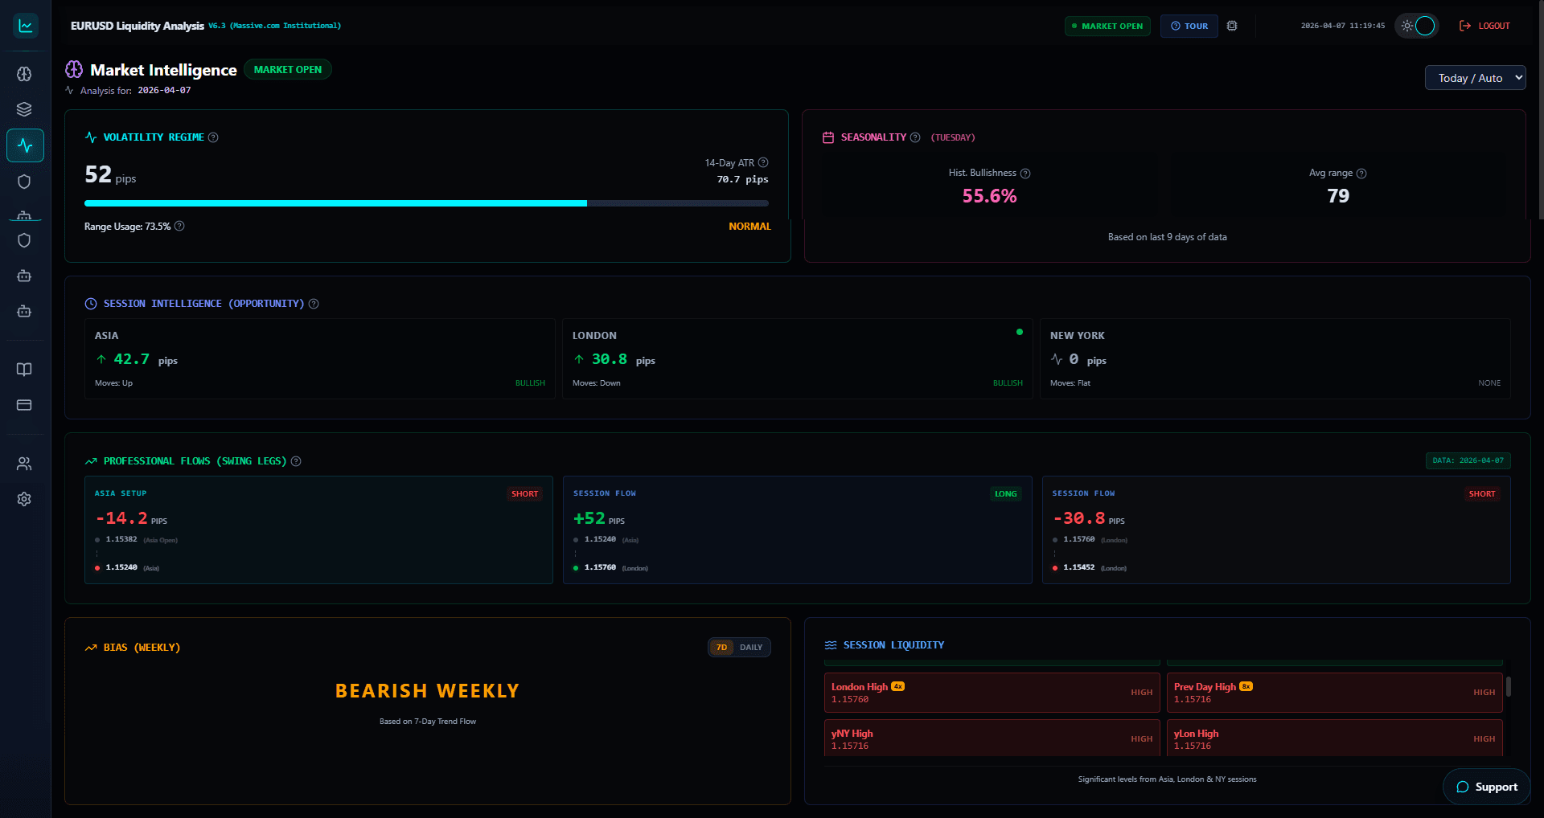The height and width of the screenshot is (818, 1544).
Task: Expand the Volatility Regime help tooltip
Action: click(213, 137)
